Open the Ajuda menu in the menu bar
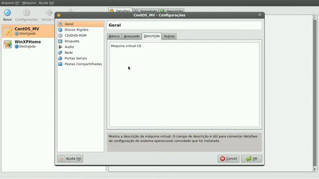The width and height of the screenshot is (319, 179). 46,3
